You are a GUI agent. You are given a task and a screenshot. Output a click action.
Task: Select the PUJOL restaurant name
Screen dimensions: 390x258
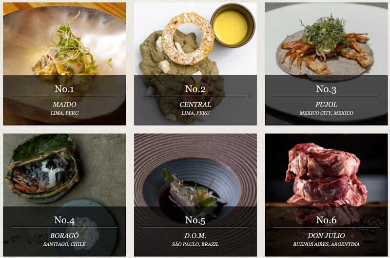point(326,105)
